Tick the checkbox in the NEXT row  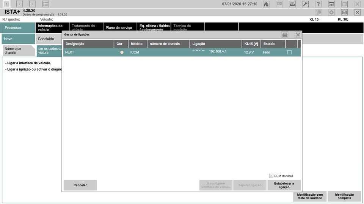[x=289, y=52]
